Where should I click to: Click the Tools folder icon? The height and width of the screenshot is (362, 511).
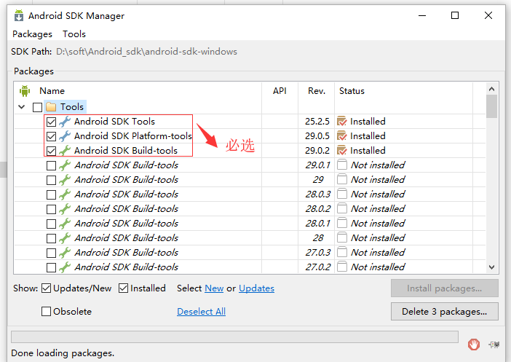pyautogui.click(x=51, y=107)
